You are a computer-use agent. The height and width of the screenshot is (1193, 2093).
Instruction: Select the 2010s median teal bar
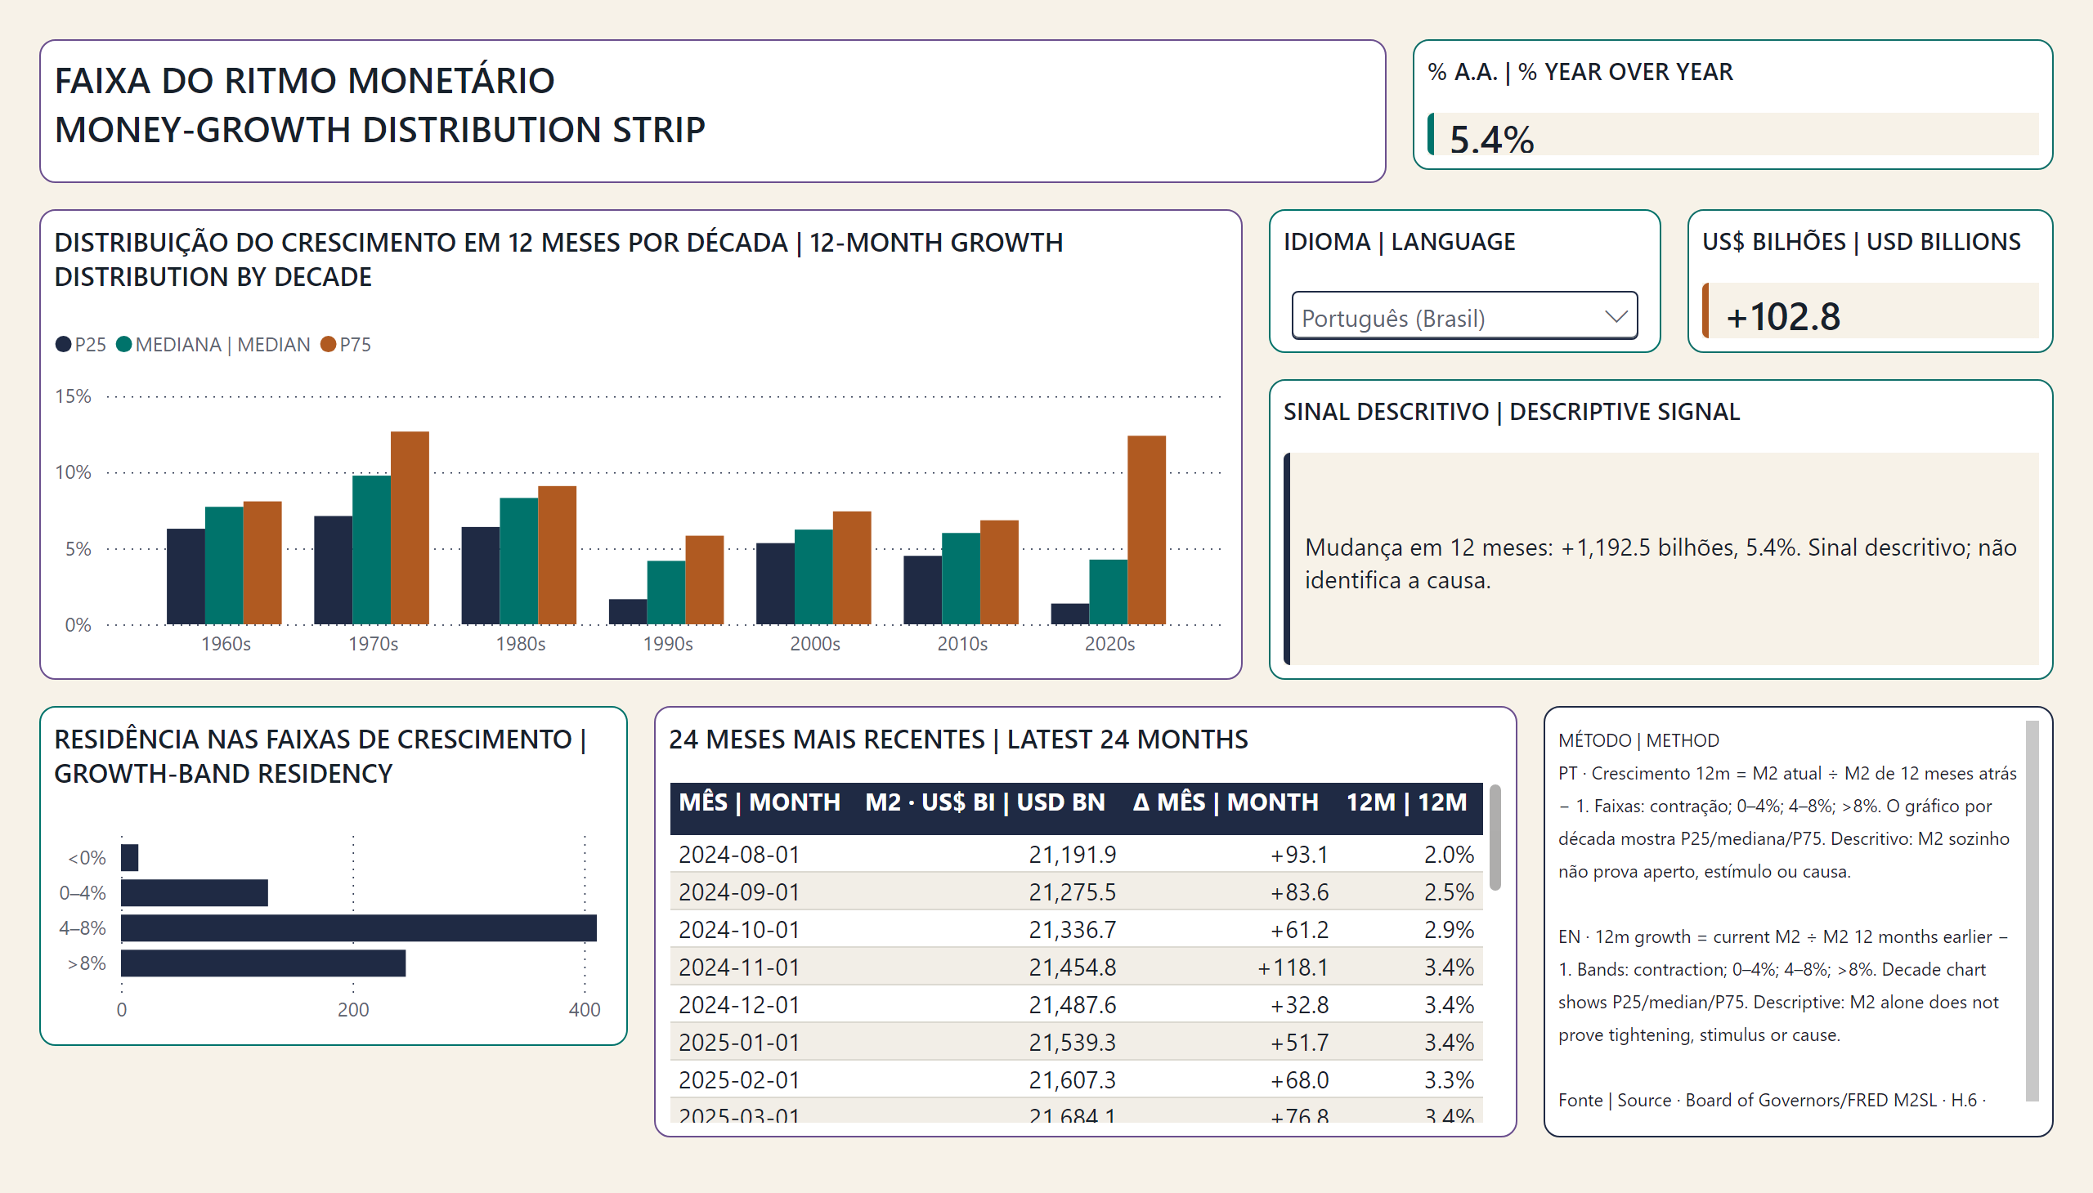point(961,579)
